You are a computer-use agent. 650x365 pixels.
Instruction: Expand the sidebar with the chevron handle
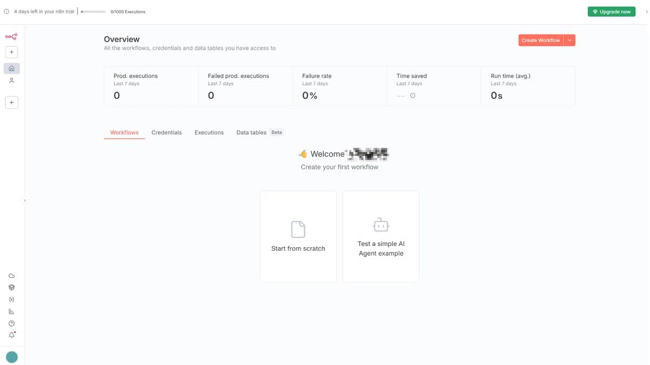pos(24,201)
